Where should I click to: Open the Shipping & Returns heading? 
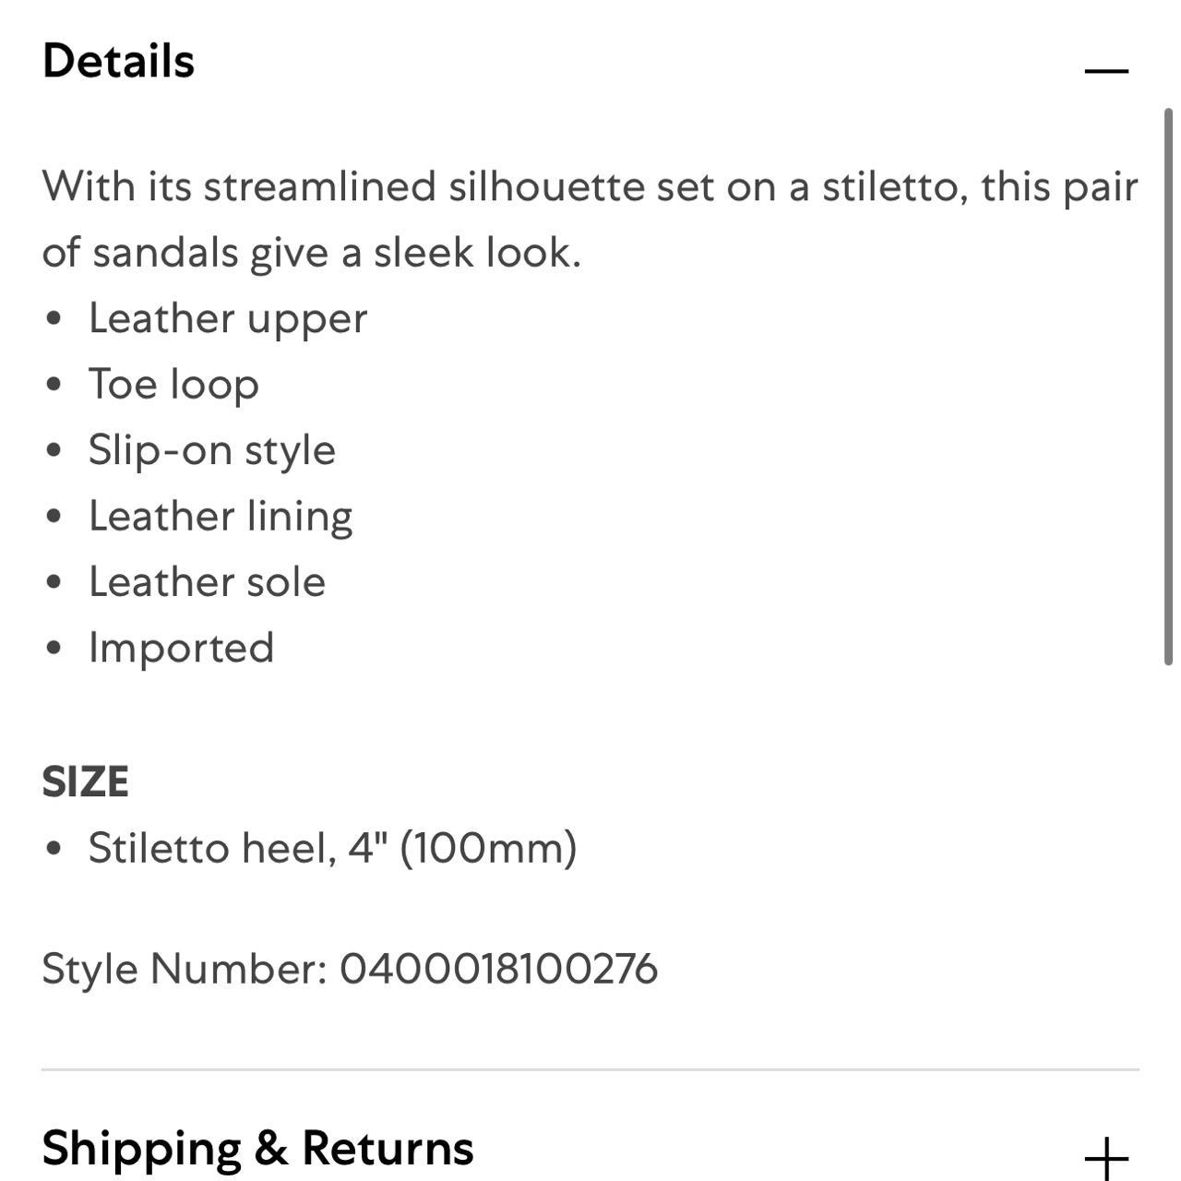click(258, 1148)
